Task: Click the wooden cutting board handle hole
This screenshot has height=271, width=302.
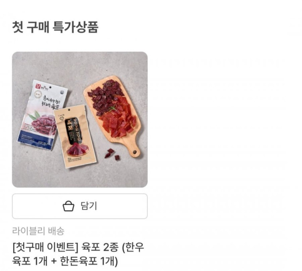Action: [x=135, y=152]
